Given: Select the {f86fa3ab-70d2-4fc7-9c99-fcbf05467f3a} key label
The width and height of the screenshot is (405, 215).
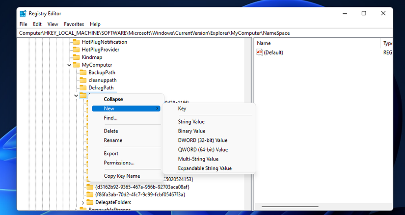Looking at the screenshot, I should 140,194.
